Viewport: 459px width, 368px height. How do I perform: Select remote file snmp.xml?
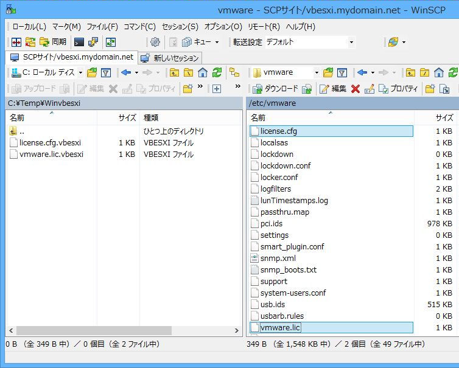[278, 259]
